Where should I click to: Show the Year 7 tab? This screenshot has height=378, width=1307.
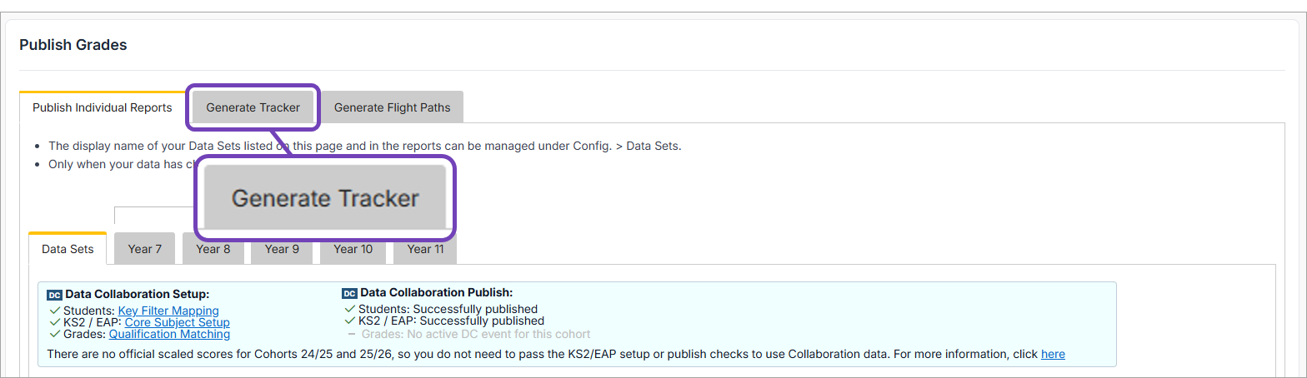145,249
